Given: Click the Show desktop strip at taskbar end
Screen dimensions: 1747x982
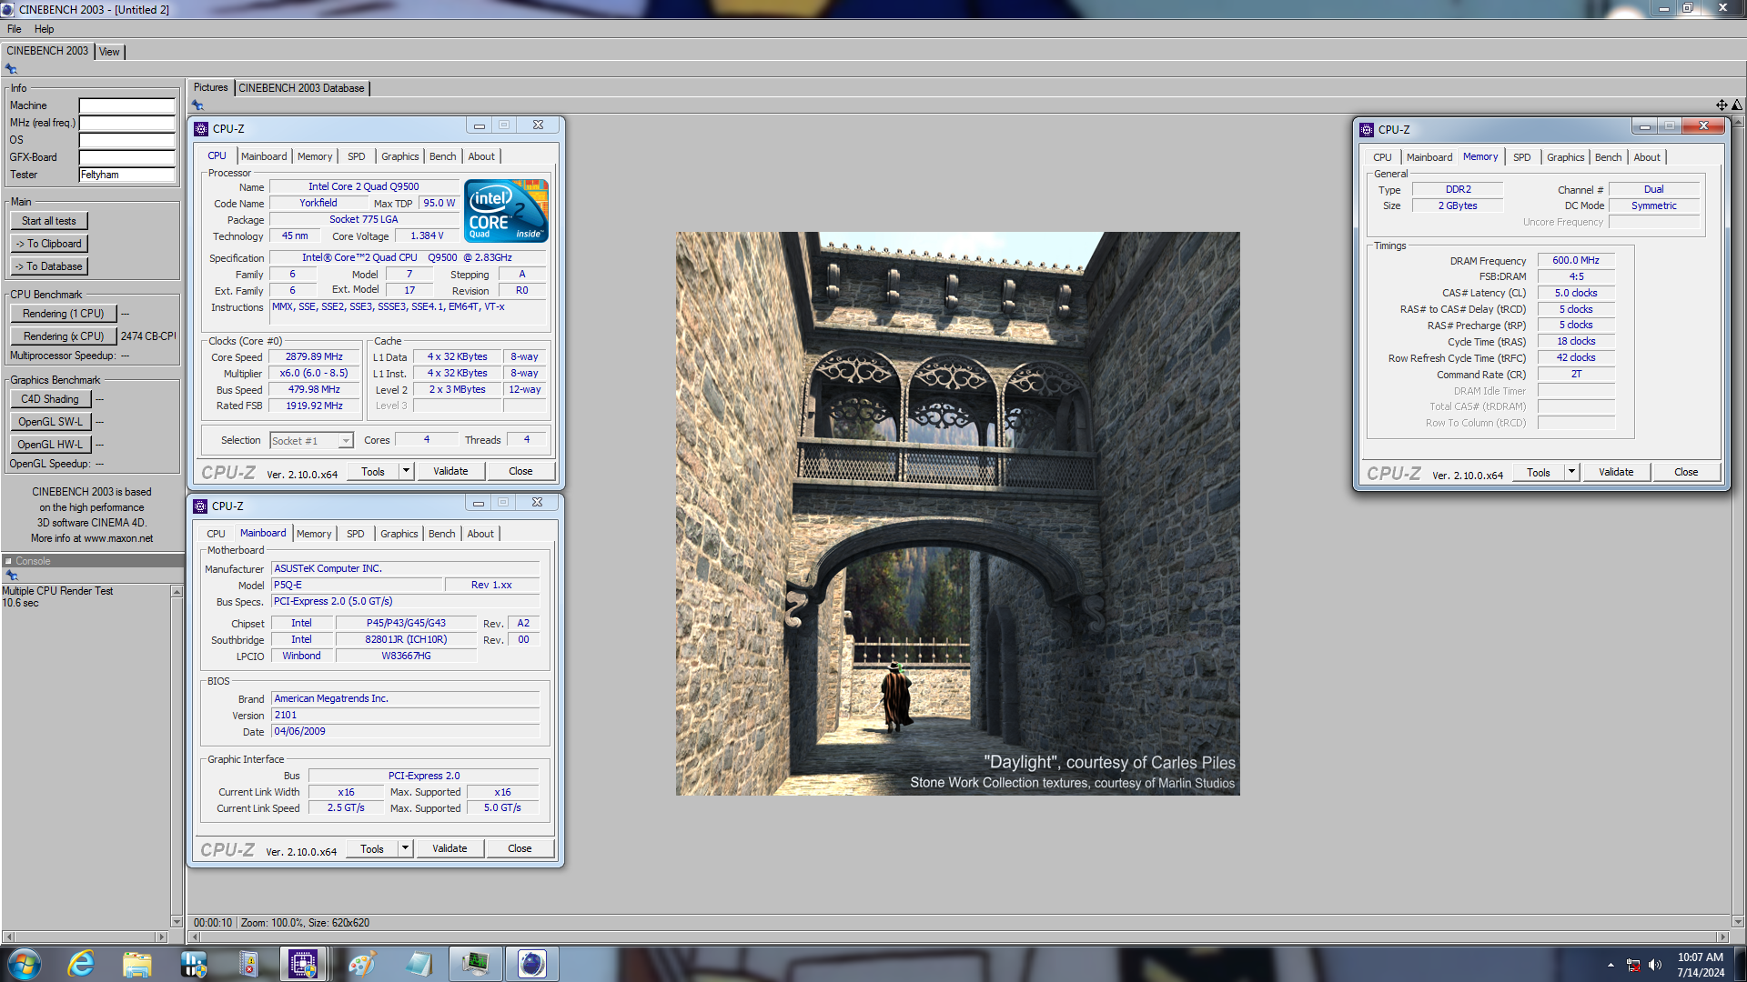Looking at the screenshot, I should 1740,964.
